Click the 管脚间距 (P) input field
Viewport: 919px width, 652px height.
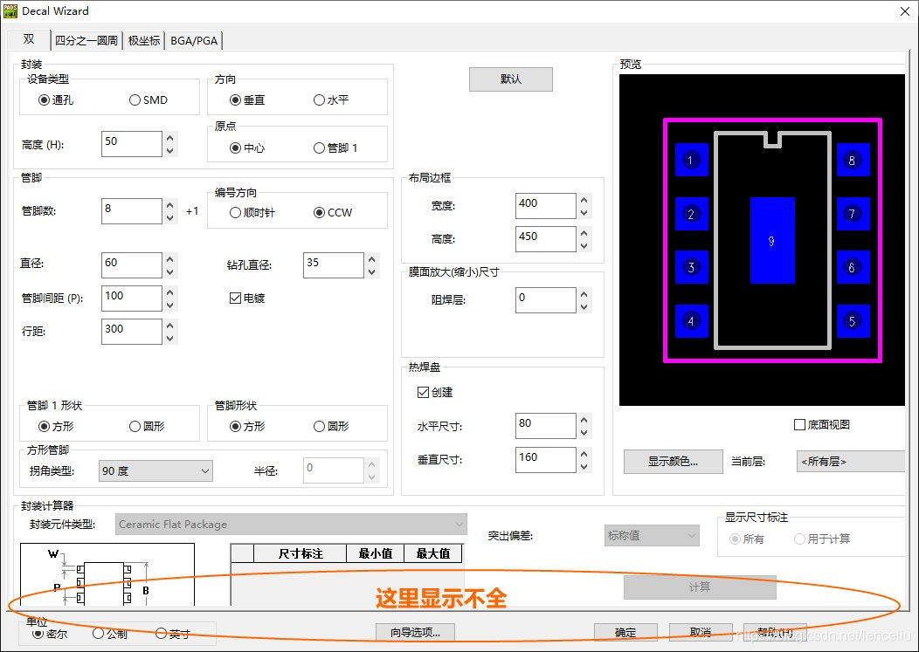pos(131,299)
